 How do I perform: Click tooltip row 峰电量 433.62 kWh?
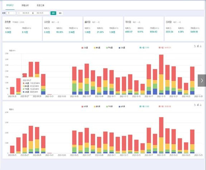coord(31,86)
